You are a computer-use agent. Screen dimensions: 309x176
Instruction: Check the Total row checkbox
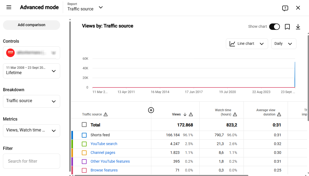(x=84, y=125)
